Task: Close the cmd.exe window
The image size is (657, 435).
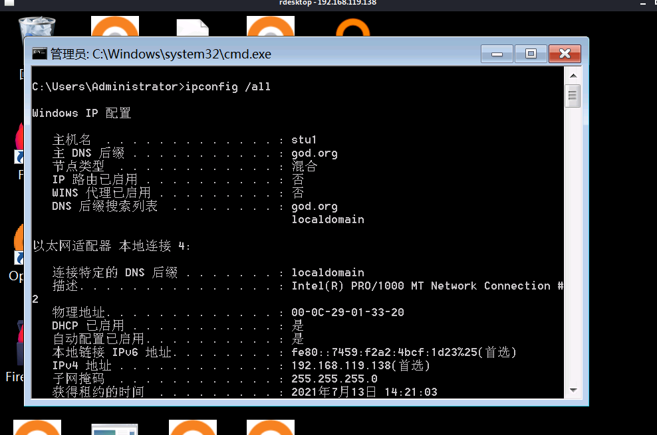Action: tap(565, 54)
